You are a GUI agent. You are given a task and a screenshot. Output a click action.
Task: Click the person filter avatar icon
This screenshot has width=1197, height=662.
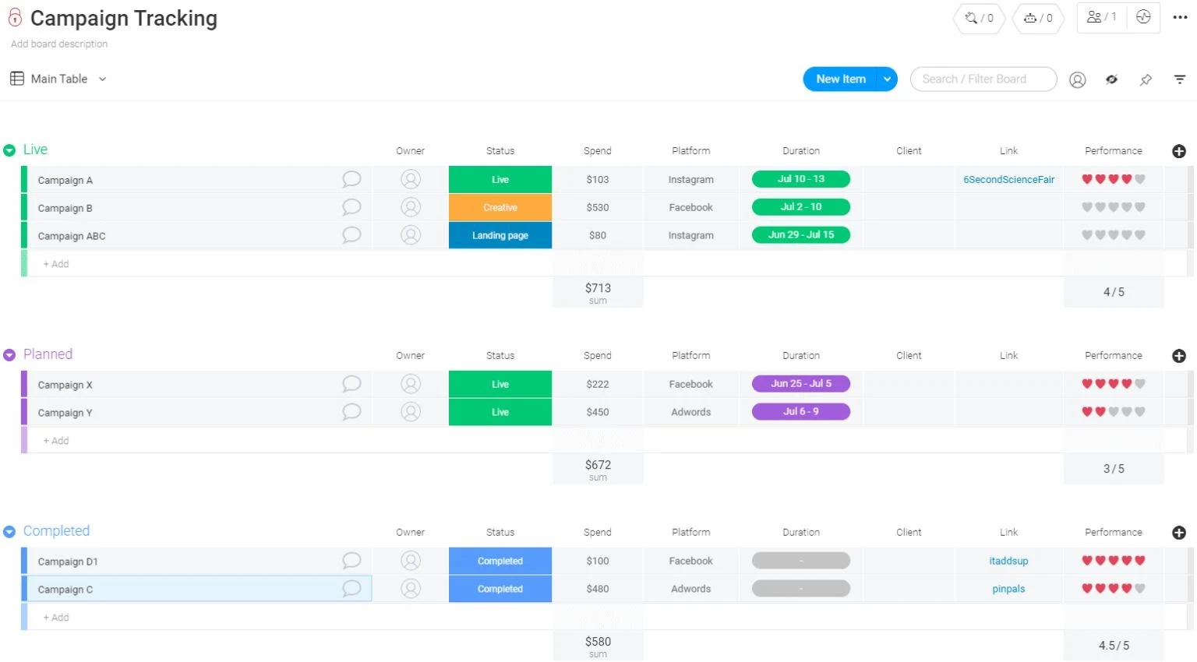[1078, 79]
